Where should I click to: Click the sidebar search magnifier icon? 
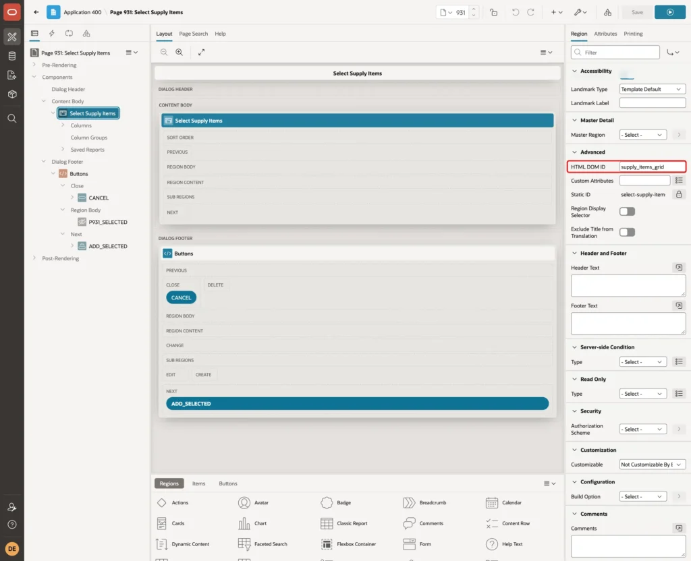click(12, 119)
